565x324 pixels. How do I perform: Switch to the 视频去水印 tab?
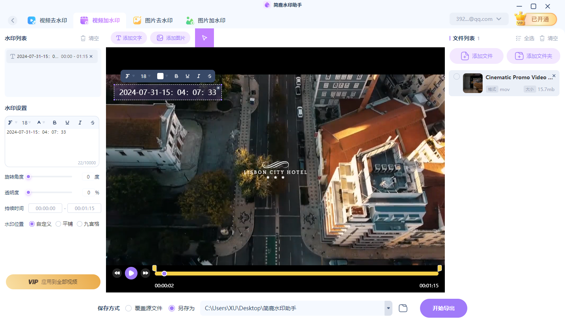tap(47, 20)
